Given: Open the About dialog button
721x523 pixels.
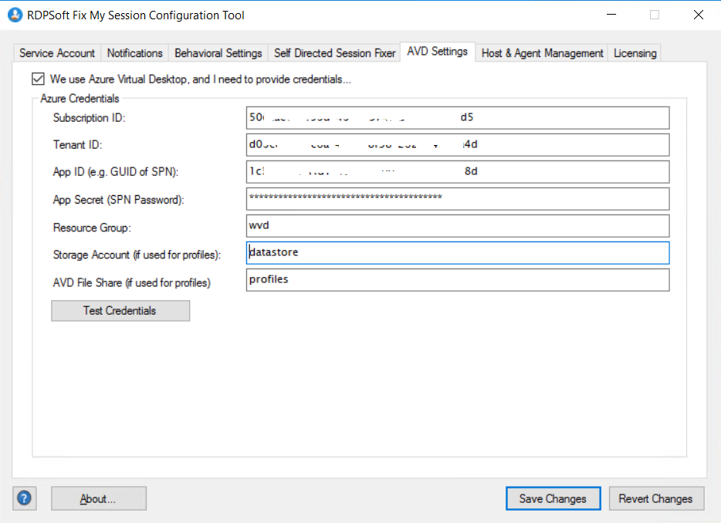Looking at the screenshot, I should [98, 498].
